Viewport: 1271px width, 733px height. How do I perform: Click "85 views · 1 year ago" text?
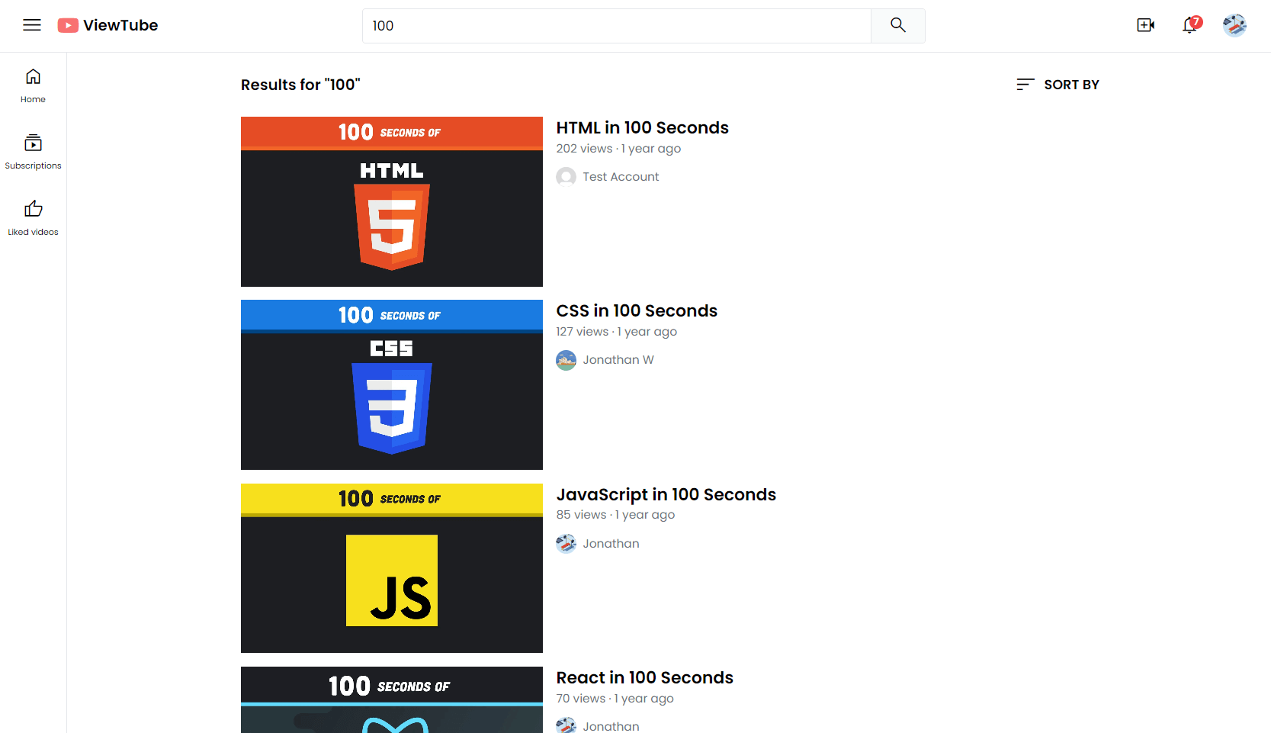coord(615,515)
